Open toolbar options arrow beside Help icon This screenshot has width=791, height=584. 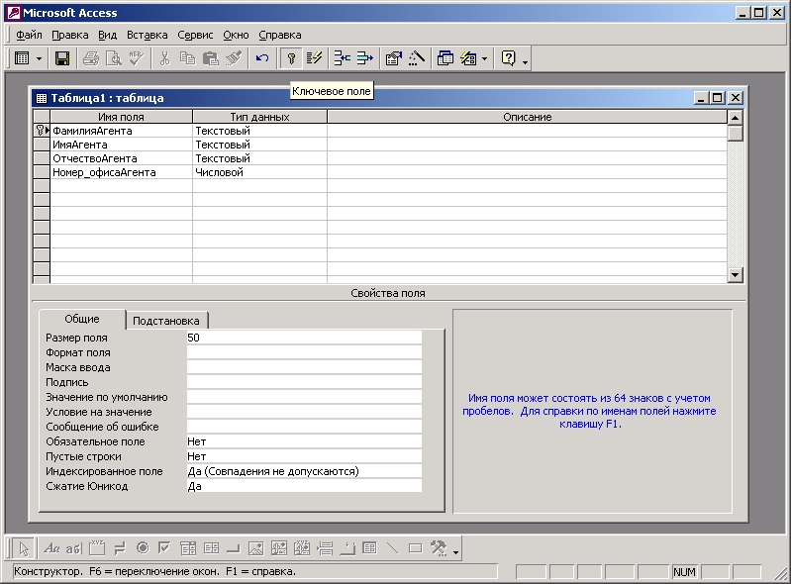(525, 62)
